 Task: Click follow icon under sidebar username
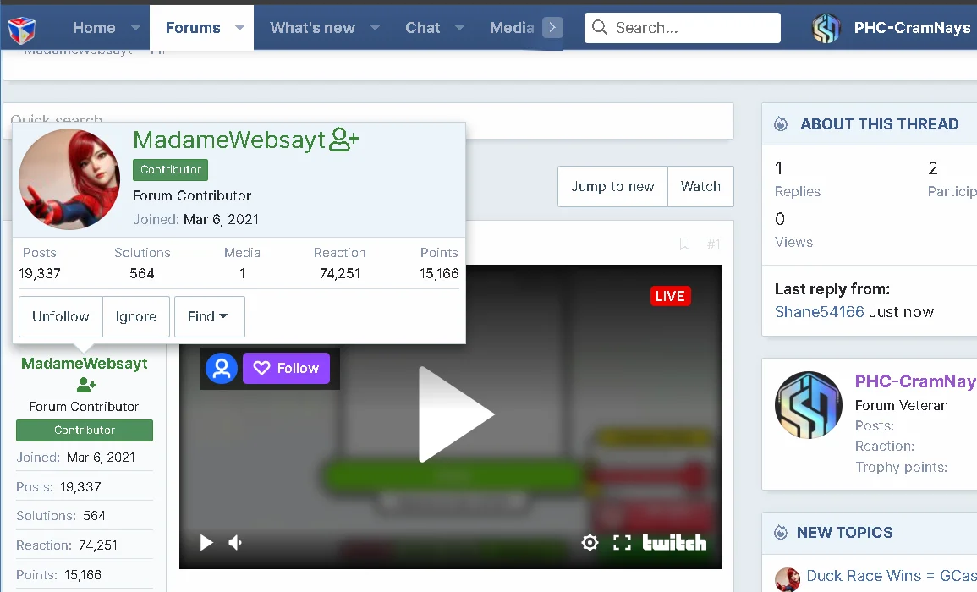[86, 385]
